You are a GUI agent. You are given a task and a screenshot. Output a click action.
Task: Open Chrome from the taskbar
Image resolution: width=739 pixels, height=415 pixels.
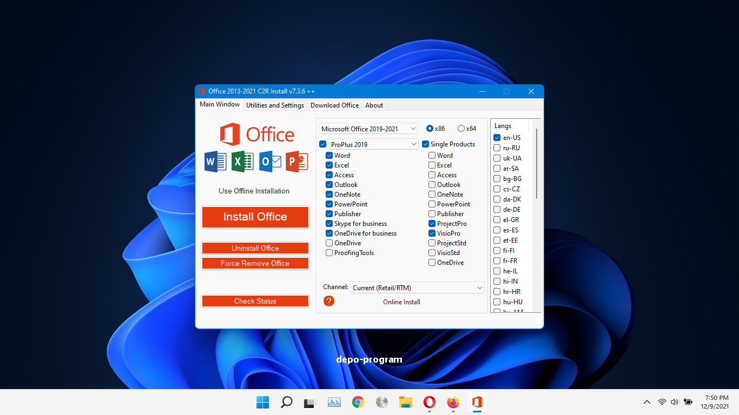tap(358, 402)
